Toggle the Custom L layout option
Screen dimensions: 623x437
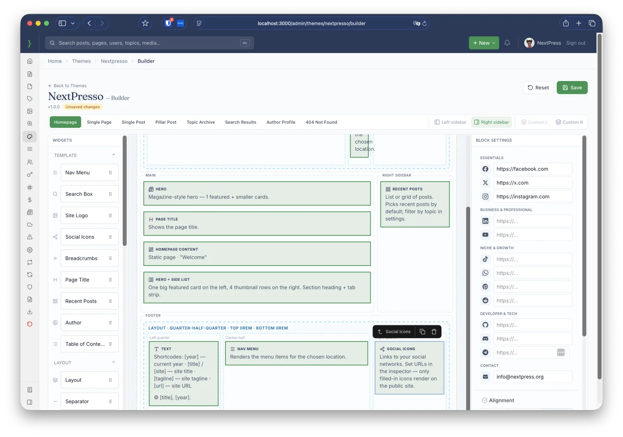535,122
